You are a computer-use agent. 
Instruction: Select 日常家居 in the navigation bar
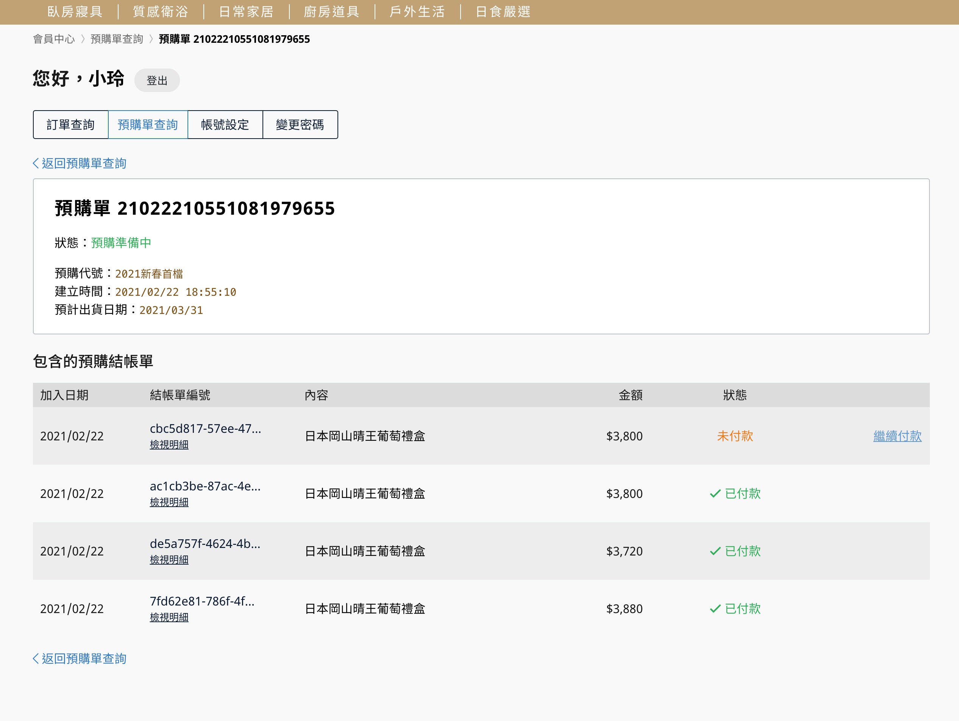pyautogui.click(x=246, y=12)
